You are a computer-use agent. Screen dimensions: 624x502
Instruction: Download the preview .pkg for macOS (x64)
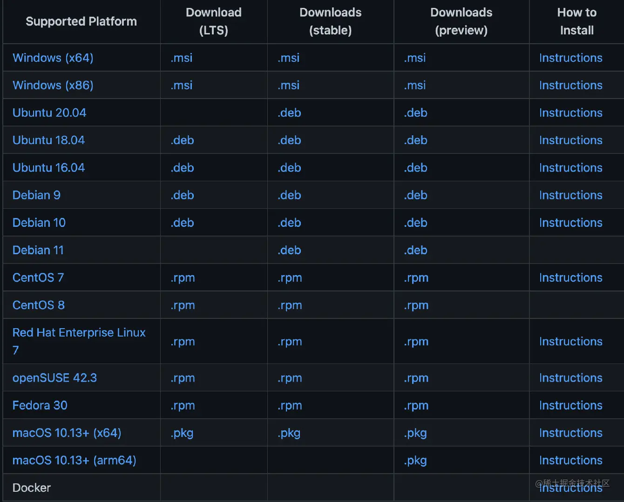tap(415, 433)
